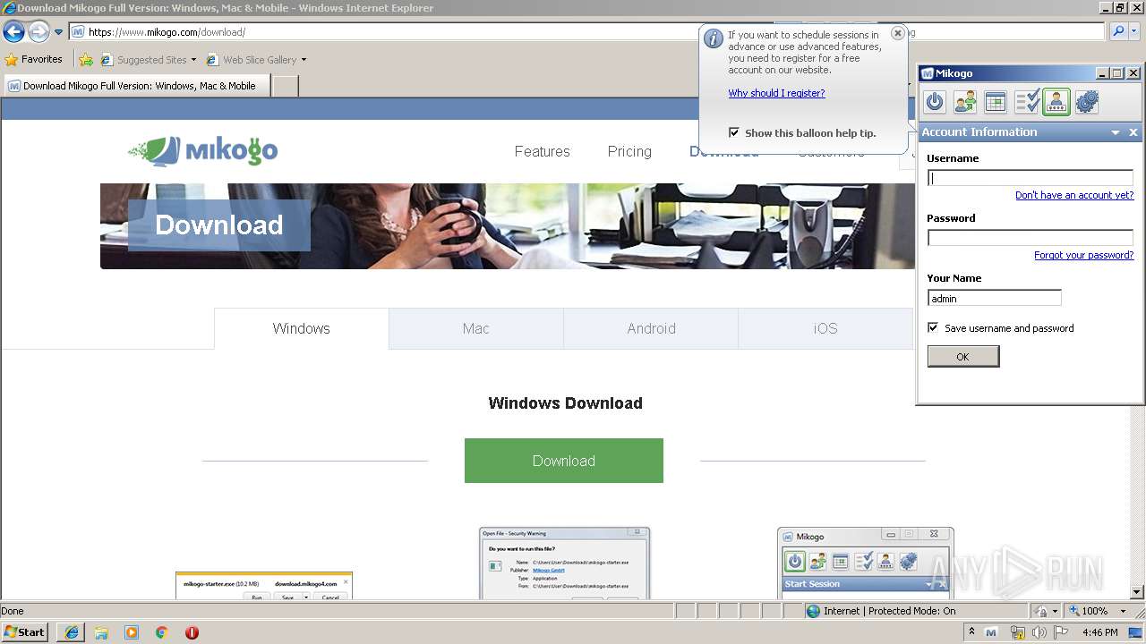
Task: Click the search magnifier icon
Action: click(x=1117, y=31)
